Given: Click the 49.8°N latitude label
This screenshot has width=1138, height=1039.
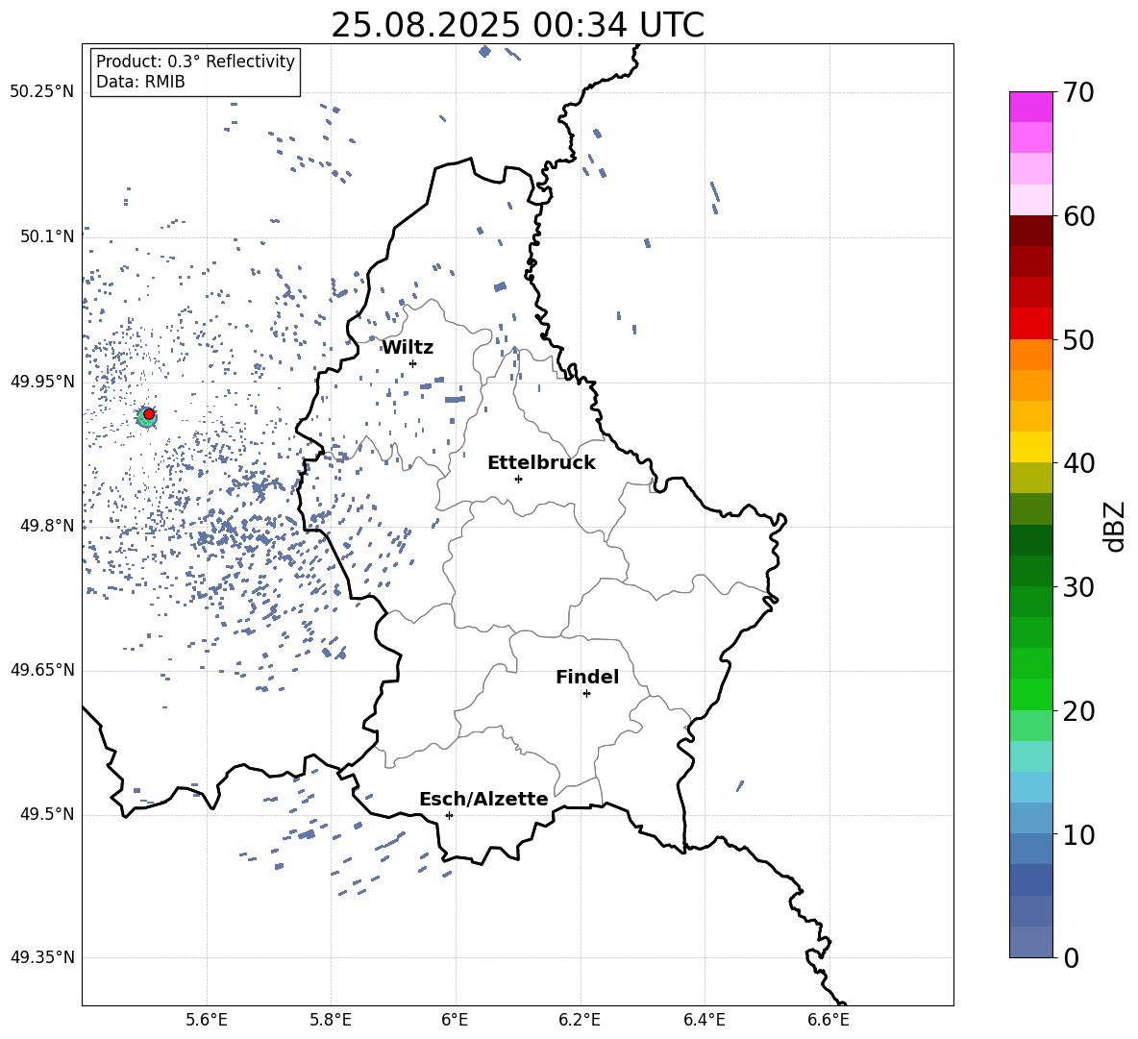Looking at the screenshot, I should tap(47, 526).
